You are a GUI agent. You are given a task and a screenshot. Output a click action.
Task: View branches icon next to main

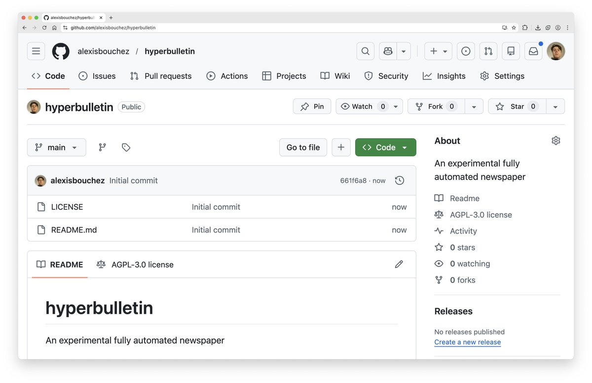[102, 147]
